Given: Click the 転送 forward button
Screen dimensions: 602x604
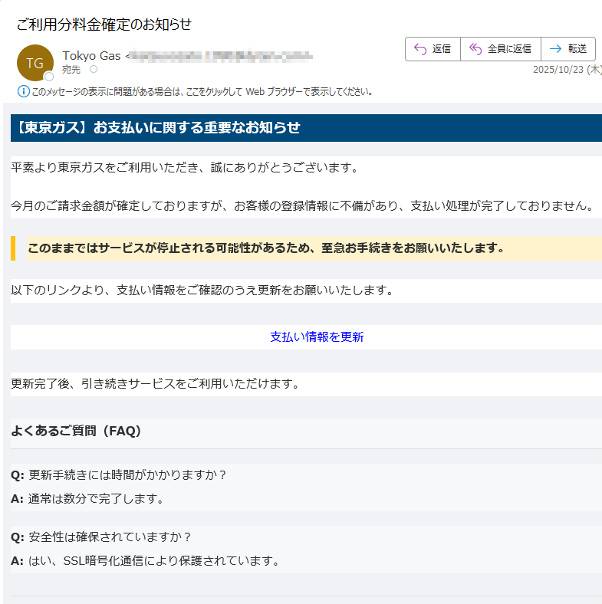Looking at the screenshot, I should [568, 49].
